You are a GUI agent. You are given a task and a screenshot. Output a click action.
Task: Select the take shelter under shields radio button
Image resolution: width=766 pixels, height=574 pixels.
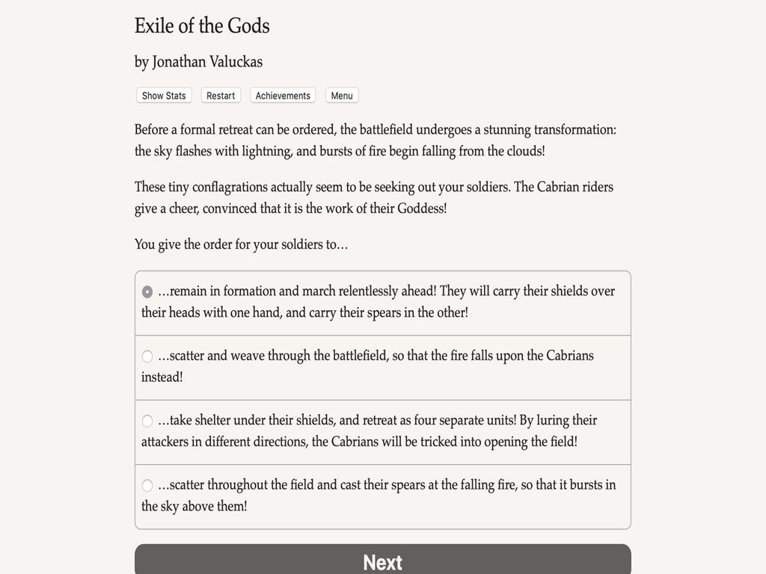[147, 421]
